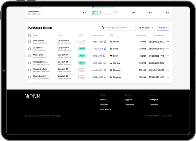Click Italy flag next to Milano
This screenshot has height=141, width=196.
[x=111, y=42]
